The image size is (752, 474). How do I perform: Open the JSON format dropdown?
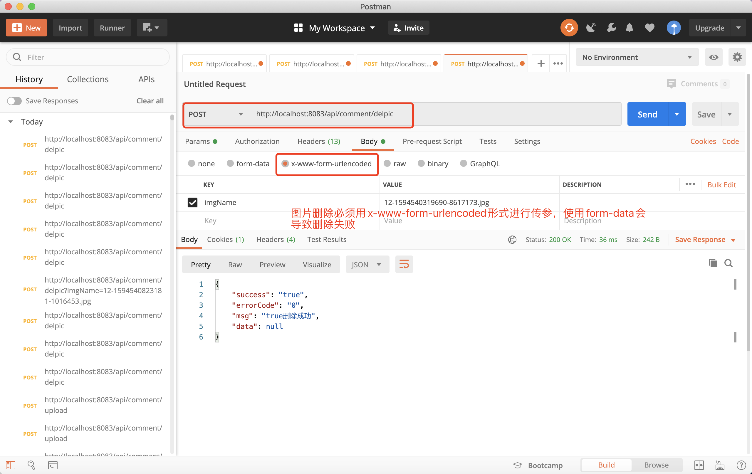(367, 265)
